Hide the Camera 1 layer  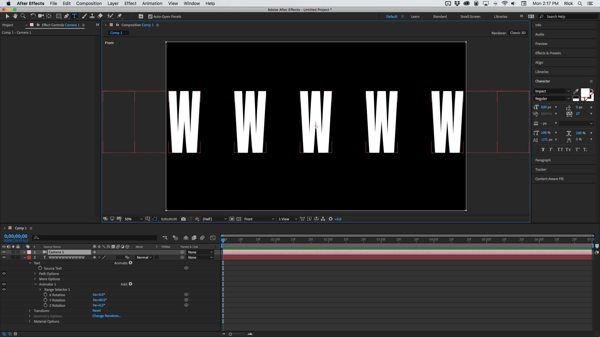tap(4, 252)
